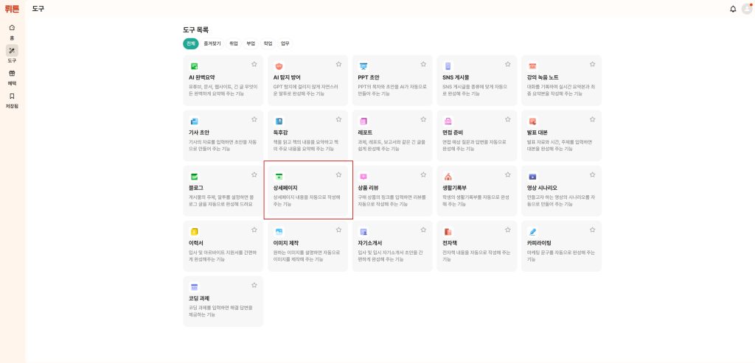
Task: Click the notification bell icon
Action: (733, 9)
